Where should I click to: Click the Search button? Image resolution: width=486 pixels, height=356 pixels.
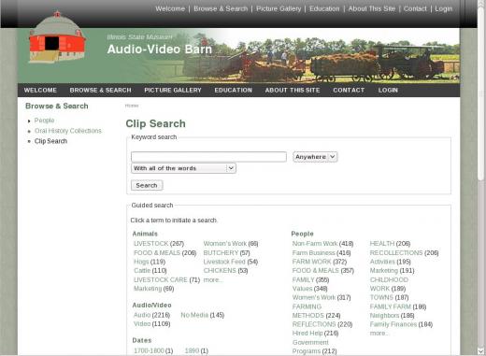(147, 185)
